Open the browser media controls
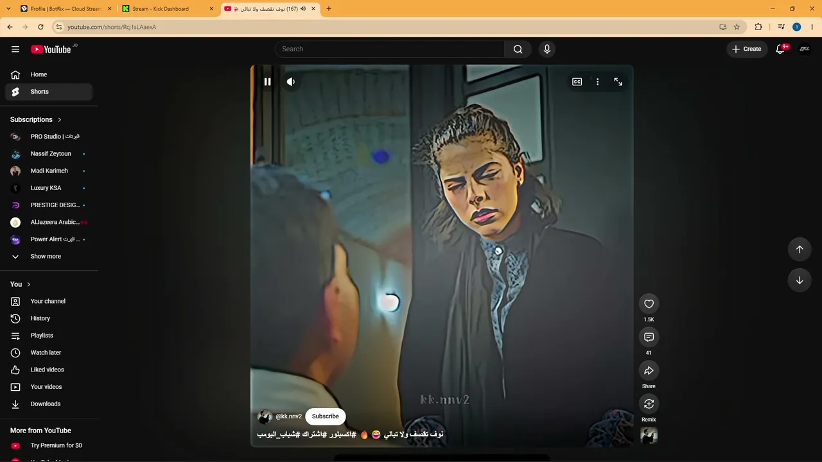The height and width of the screenshot is (462, 822). pos(781,27)
